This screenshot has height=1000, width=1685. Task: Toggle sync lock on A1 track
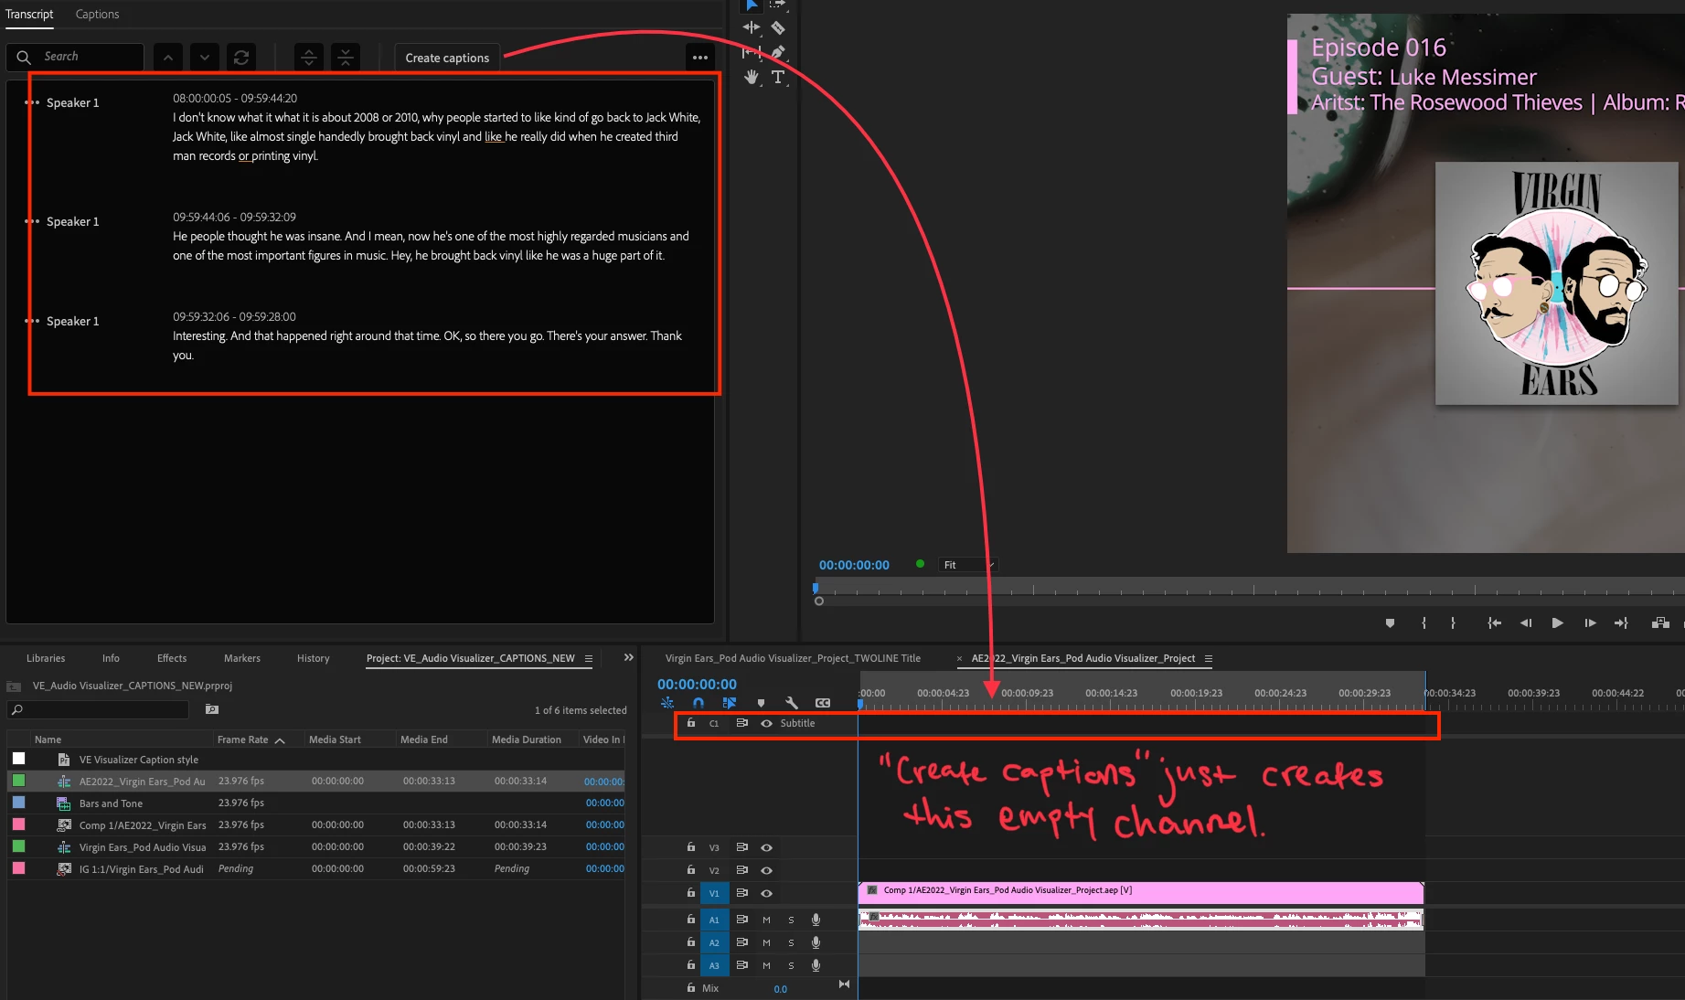coord(741,920)
